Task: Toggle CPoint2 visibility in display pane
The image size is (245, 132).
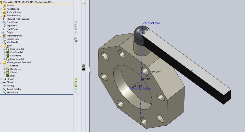Action: pyautogui.click(x=76, y=82)
